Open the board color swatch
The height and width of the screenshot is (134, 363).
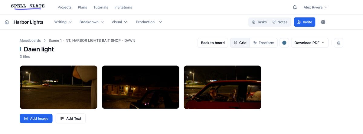[x=284, y=43]
